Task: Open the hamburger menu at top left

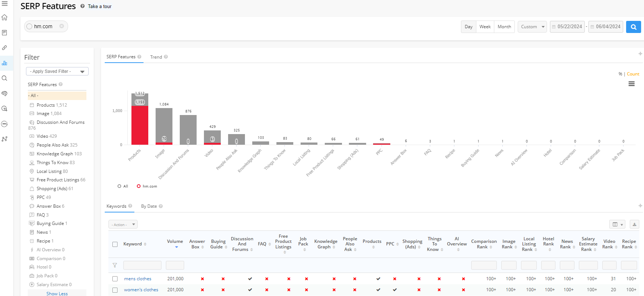Action: 5,4
